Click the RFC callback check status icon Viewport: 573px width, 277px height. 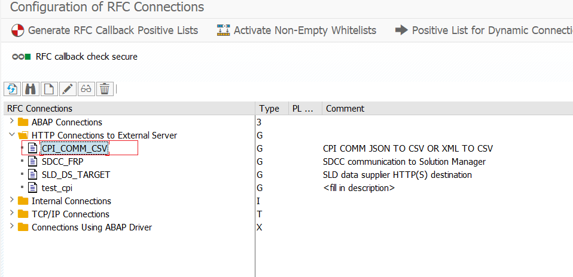click(21, 57)
